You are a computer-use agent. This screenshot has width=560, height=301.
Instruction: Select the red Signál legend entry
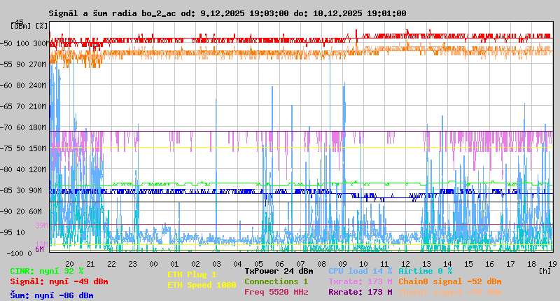pos(59,281)
